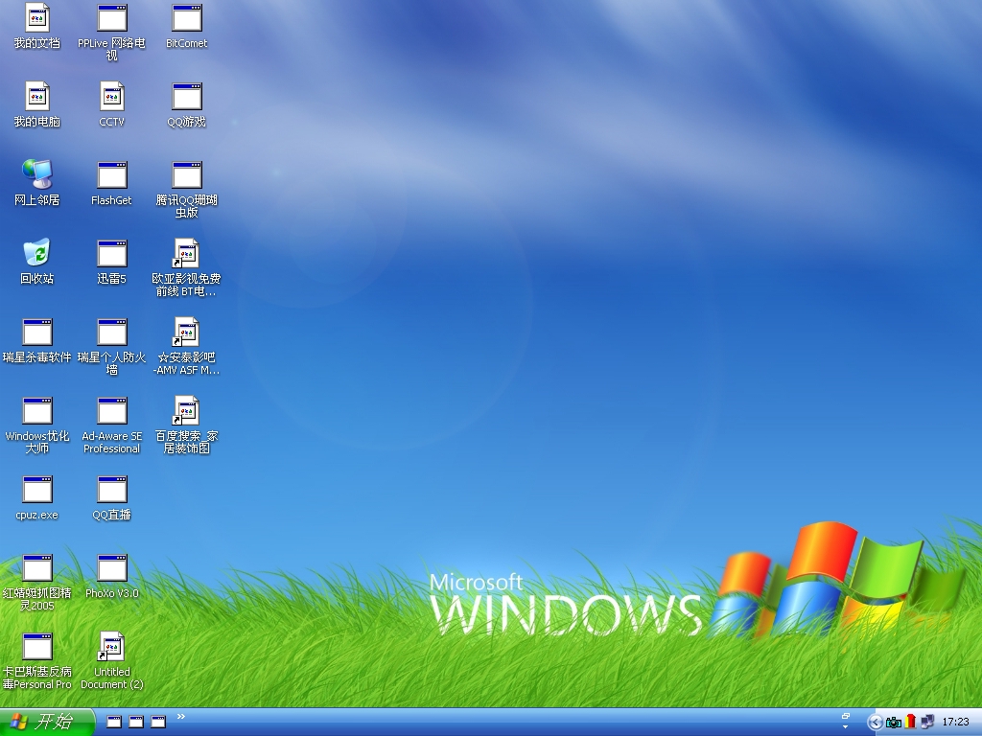Expand hidden system tray icons arrow

(x=875, y=722)
